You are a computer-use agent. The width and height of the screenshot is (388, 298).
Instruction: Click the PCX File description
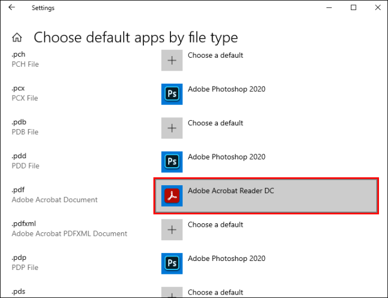click(25, 98)
